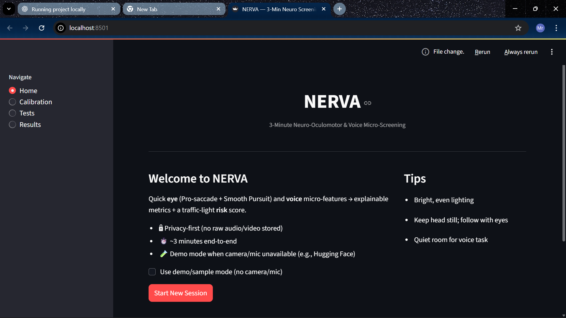Open the Streamlit three-dot app menu

(x=552, y=52)
